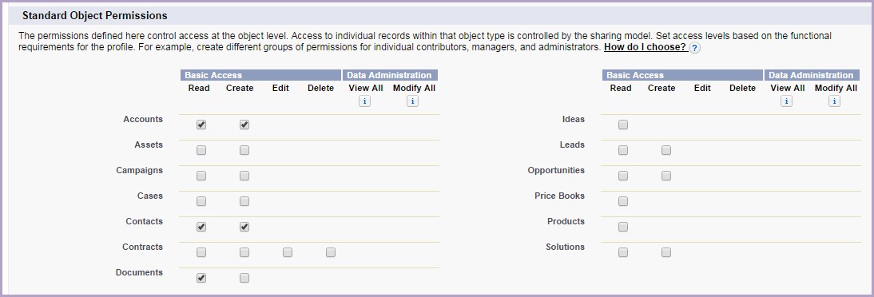Enable Contracts Edit checkbox
The height and width of the screenshot is (297, 874).
tap(288, 253)
